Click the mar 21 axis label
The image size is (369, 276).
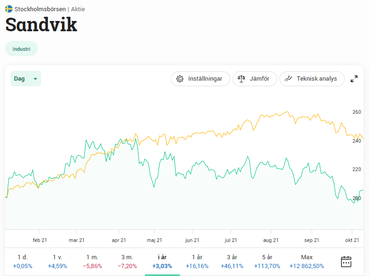[x=76, y=240]
